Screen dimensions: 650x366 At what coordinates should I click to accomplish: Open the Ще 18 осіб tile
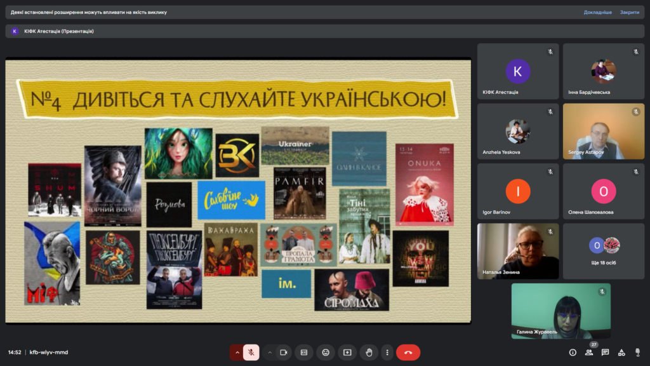pyautogui.click(x=604, y=251)
